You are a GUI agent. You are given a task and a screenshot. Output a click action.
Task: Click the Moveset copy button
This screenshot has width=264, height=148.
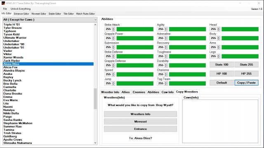(x=140, y=122)
